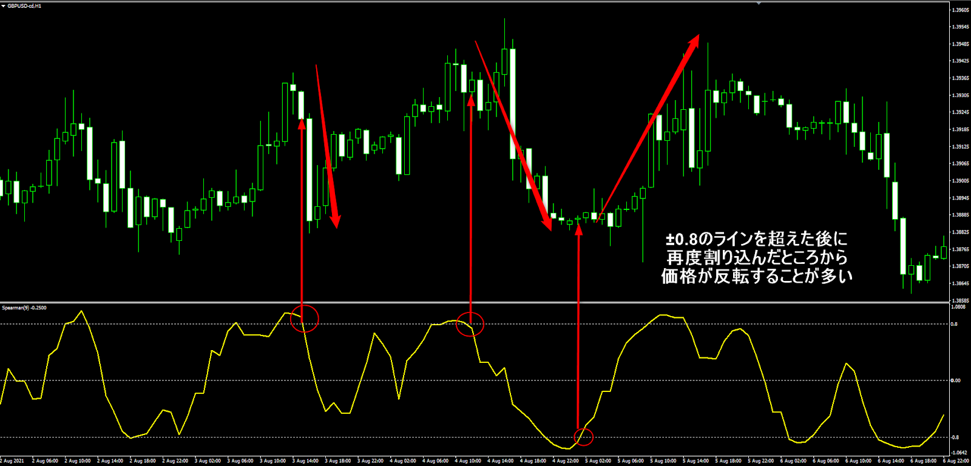Click the '3 Aug 02:00' time label
Viewport: 971px width, 466px height.
(x=208, y=461)
